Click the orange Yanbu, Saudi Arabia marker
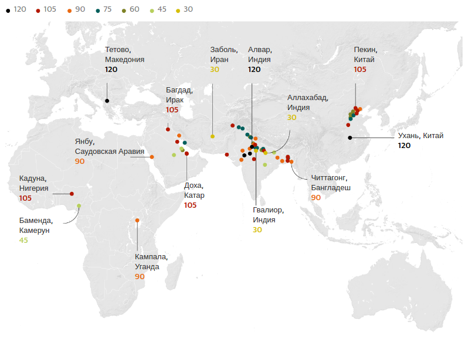Screen dimensions: 468x340 [x=152, y=157]
